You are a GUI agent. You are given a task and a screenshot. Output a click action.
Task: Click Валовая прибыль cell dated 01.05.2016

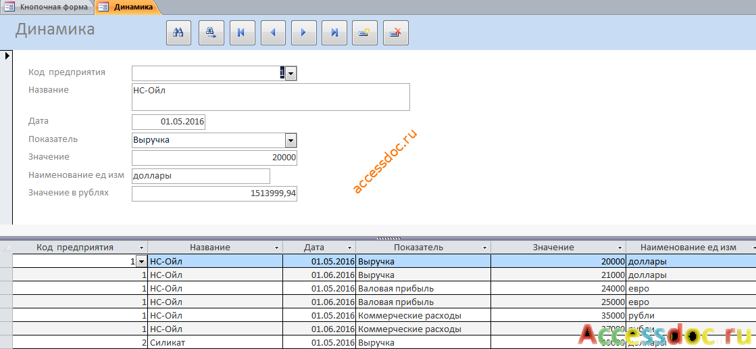pos(424,289)
